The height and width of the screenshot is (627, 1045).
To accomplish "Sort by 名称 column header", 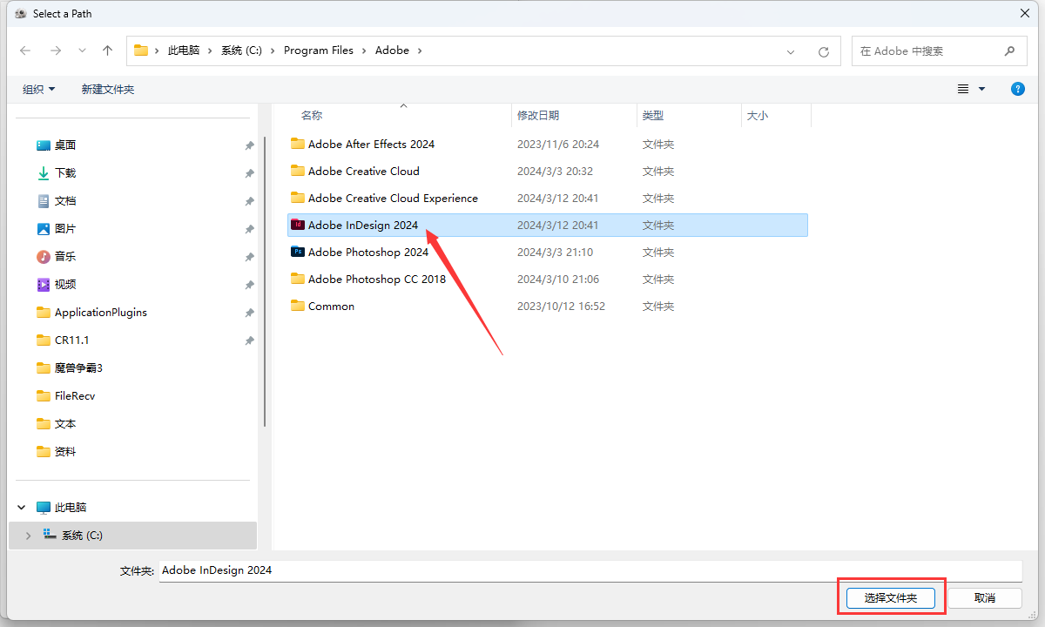I will [312, 115].
